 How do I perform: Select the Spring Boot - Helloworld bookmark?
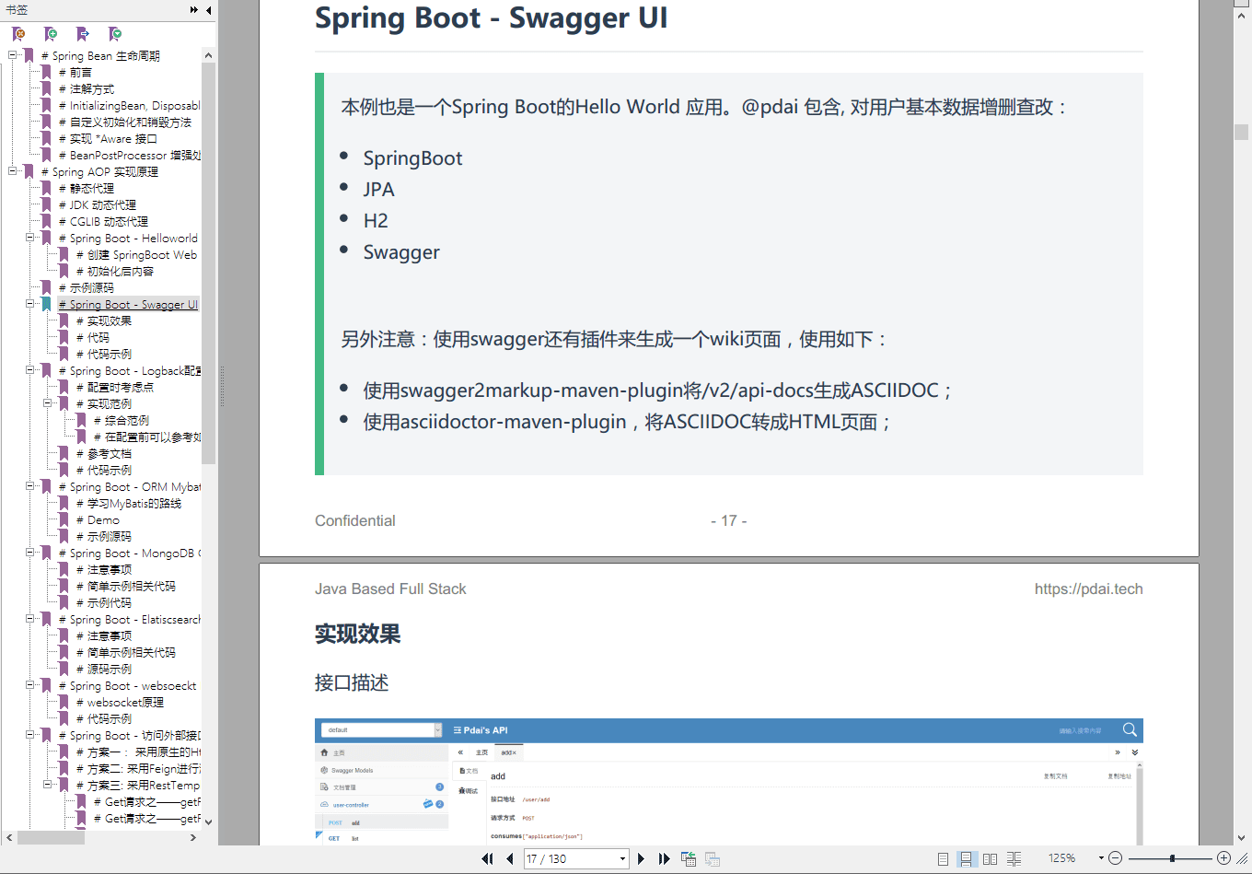(133, 238)
